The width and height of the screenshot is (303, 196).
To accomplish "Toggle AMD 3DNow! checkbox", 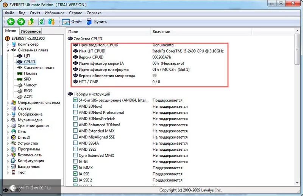I will click(x=75, y=106).
